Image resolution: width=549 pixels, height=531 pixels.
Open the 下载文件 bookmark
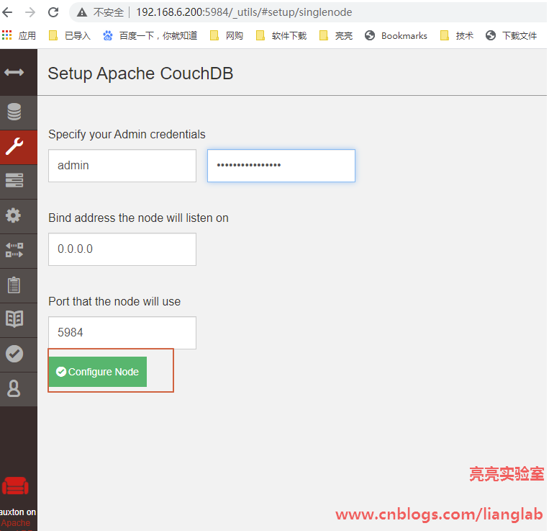[511, 35]
